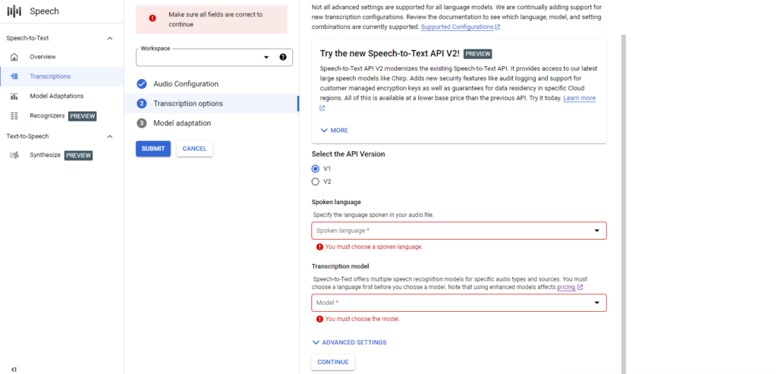Screen dimensions: 777x374
Task: Open the Workspace dropdown
Action: [214, 58]
